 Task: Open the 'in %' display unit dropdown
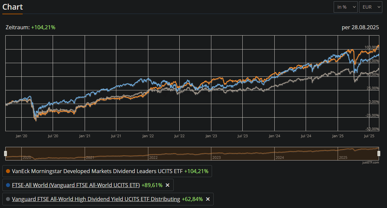[x=346, y=7]
